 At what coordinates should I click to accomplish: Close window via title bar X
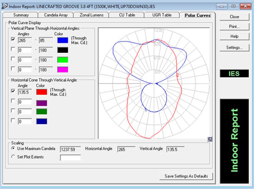[x=245, y=6]
